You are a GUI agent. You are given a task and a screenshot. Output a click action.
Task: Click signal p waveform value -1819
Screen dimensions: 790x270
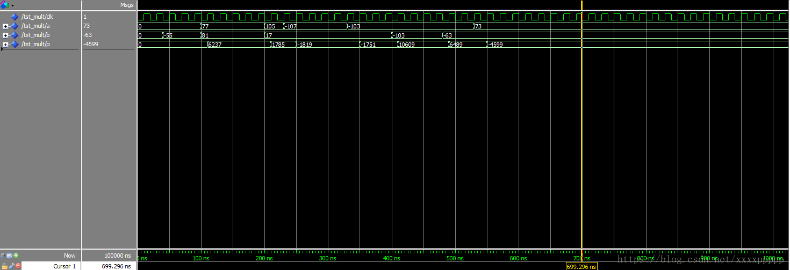[305, 44]
